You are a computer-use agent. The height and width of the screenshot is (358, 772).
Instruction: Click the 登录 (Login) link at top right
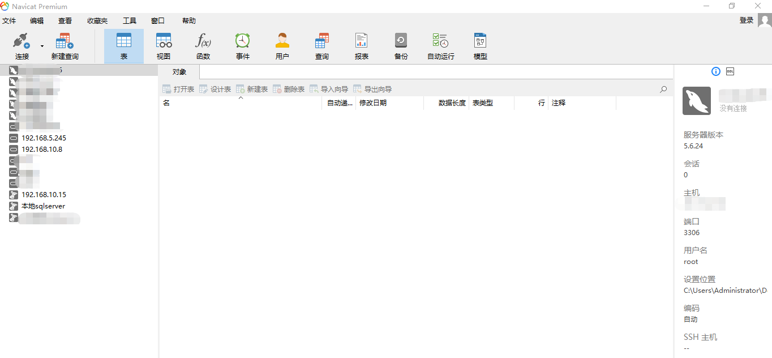pos(746,19)
